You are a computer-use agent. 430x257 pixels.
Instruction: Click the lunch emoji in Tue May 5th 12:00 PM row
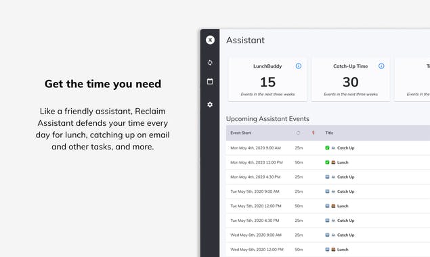pos(333,206)
